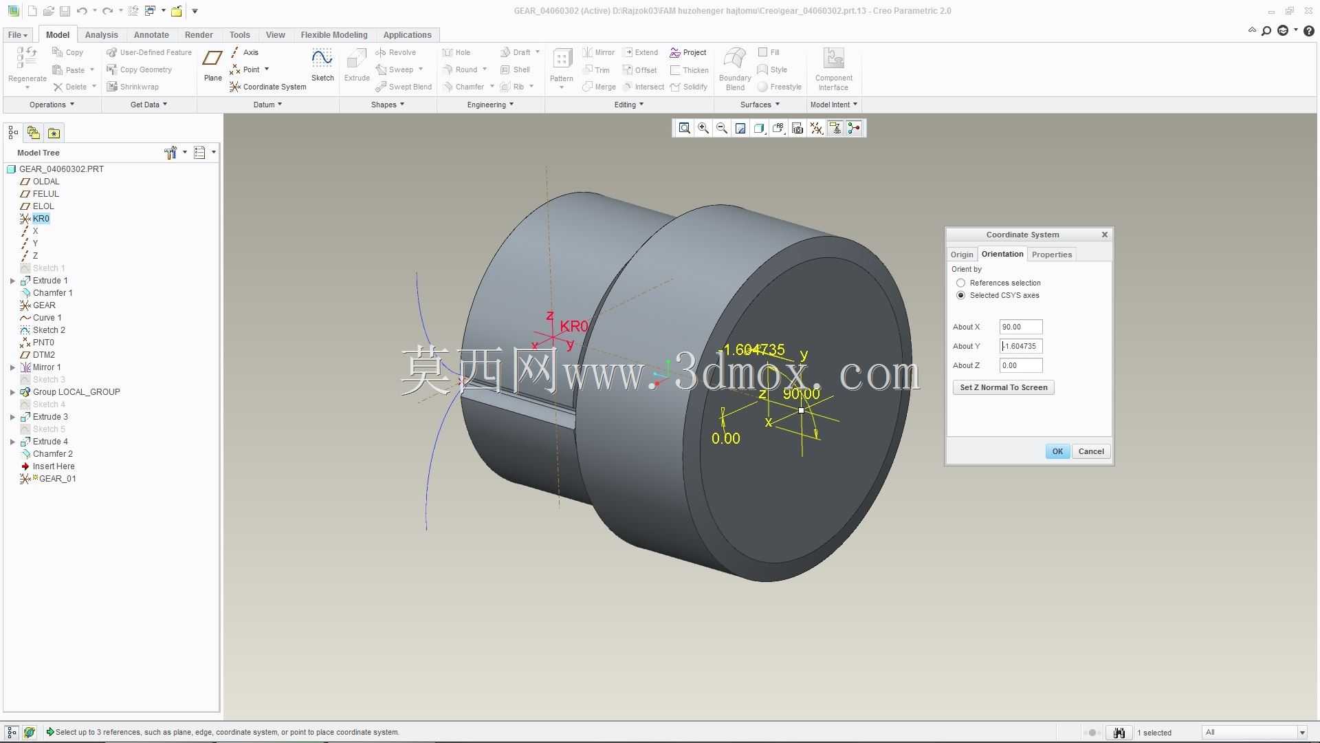Select GEAR_01 in the Model Tree

coord(57,479)
